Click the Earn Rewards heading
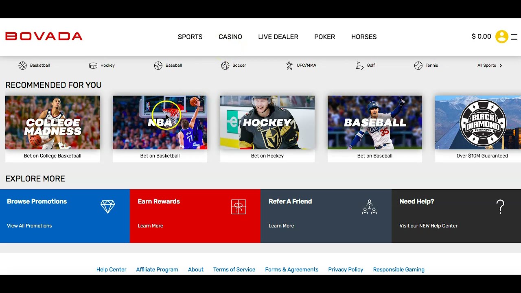 click(159, 201)
